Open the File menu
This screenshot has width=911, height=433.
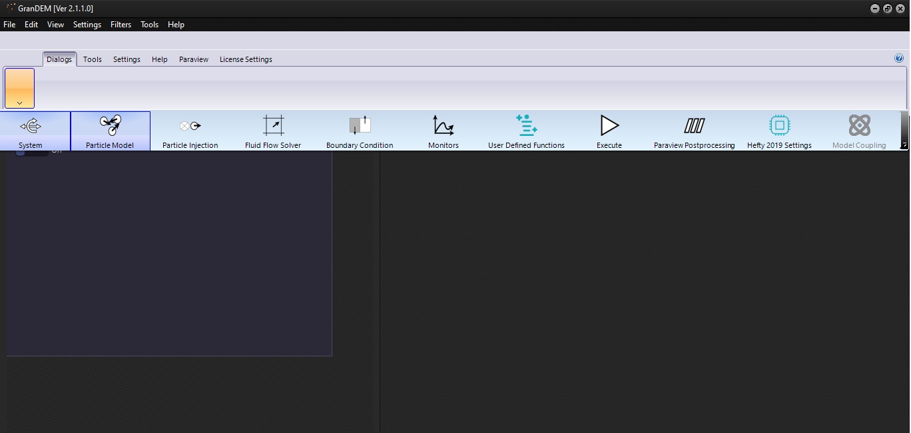click(9, 25)
